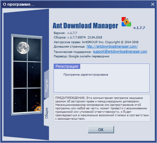Click the Регистрация section header
This screenshot has height=143, width=157.
67,66
